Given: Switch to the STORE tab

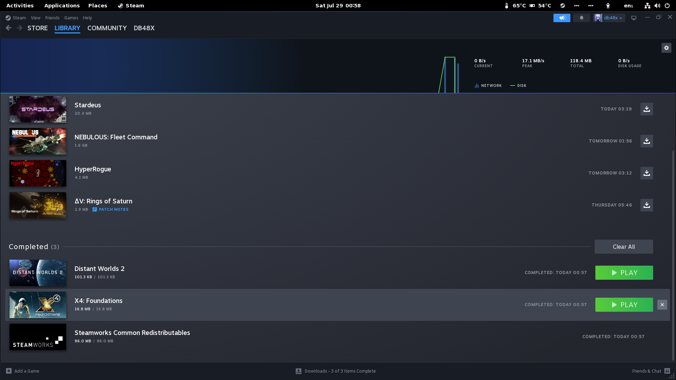Looking at the screenshot, I should [37, 28].
